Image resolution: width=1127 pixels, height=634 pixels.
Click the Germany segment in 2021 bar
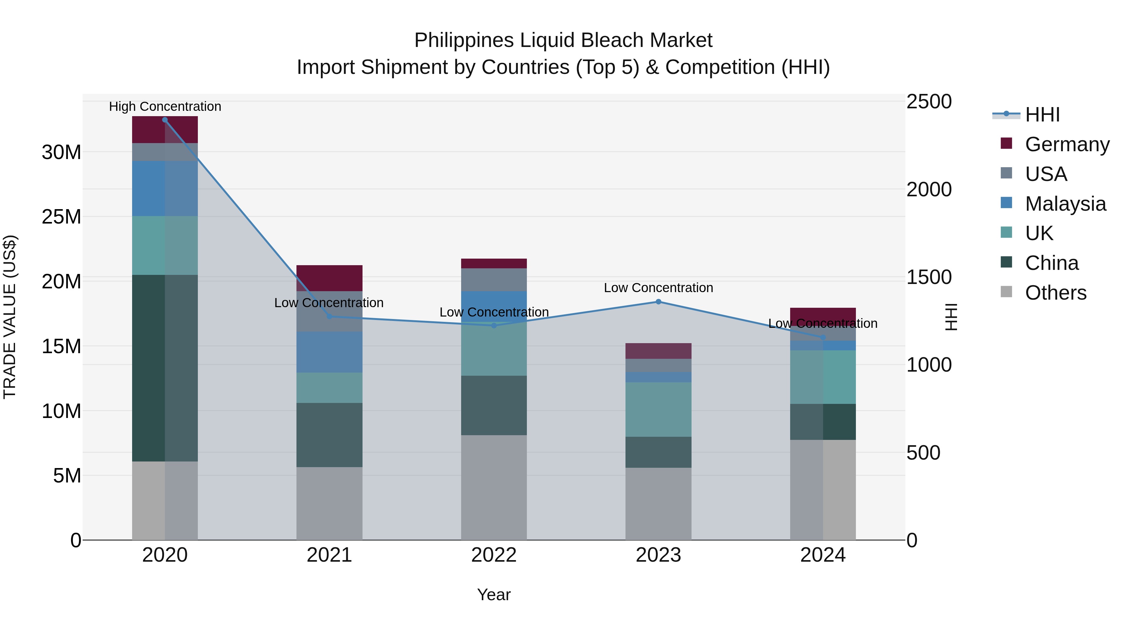pyautogui.click(x=329, y=278)
